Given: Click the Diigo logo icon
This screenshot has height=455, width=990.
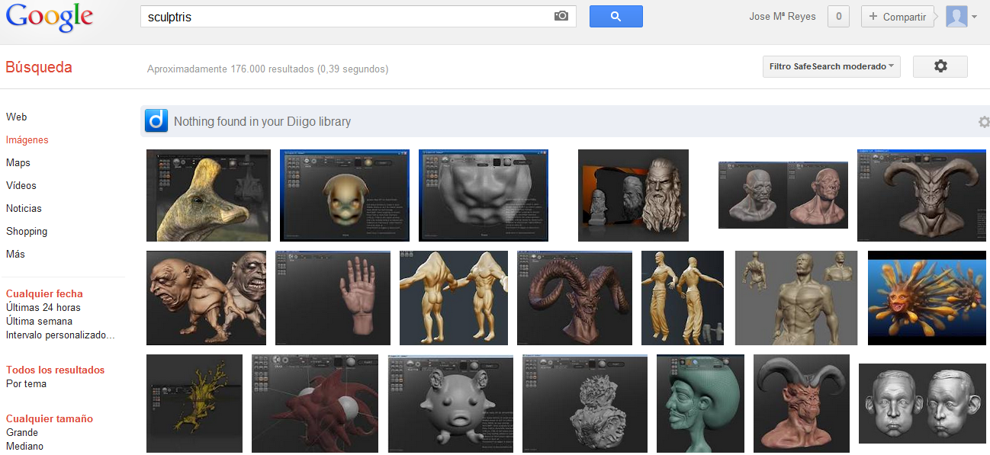Looking at the screenshot, I should [156, 121].
